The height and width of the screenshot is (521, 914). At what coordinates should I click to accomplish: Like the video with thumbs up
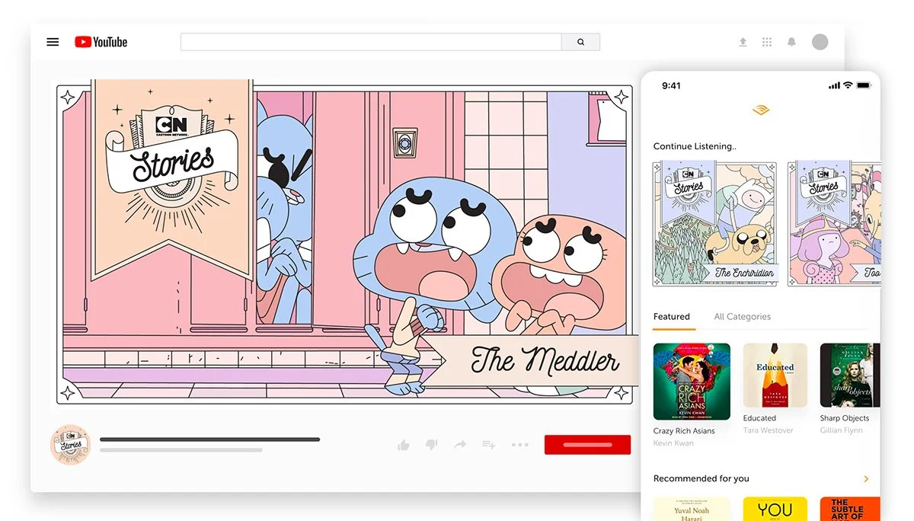(x=404, y=445)
